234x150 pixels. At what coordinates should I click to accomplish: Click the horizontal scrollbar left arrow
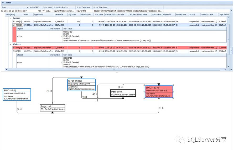[x=6, y=69]
